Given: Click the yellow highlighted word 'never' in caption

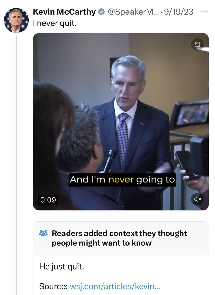Looking at the screenshot, I should coord(121,180).
